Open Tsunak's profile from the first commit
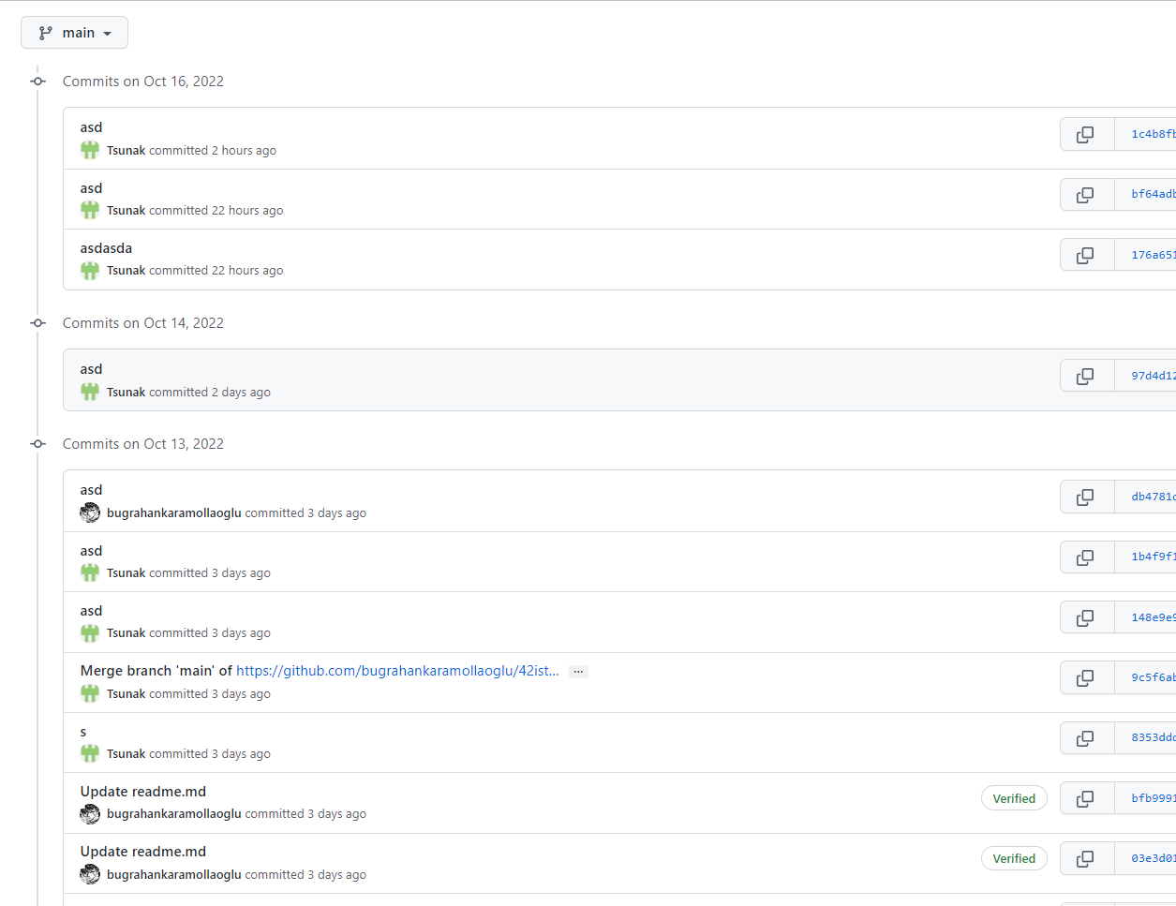The image size is (1176, 906). coord(126,150)
